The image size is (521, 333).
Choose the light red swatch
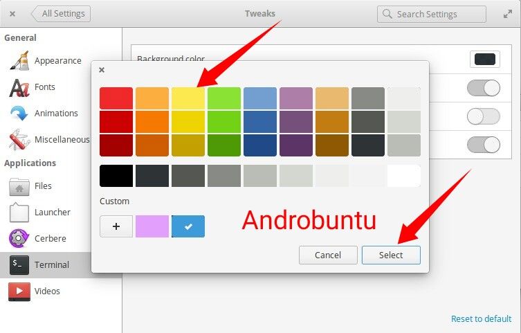[116, 98]
